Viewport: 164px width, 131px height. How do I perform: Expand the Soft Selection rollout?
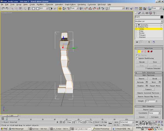click(x=148, y=73)
